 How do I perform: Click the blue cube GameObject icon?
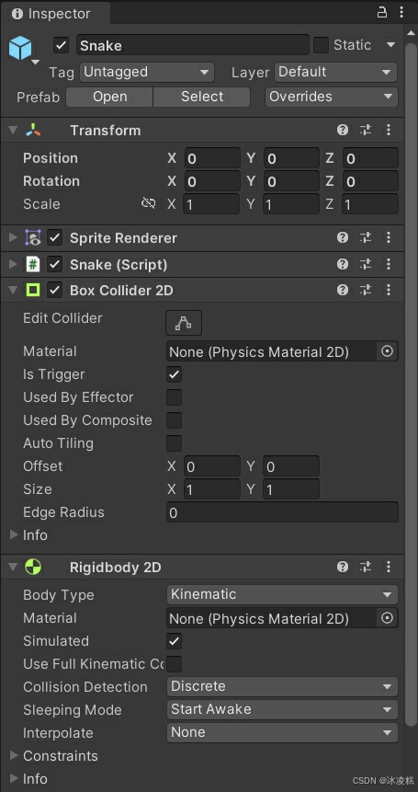tap(20, 49)
